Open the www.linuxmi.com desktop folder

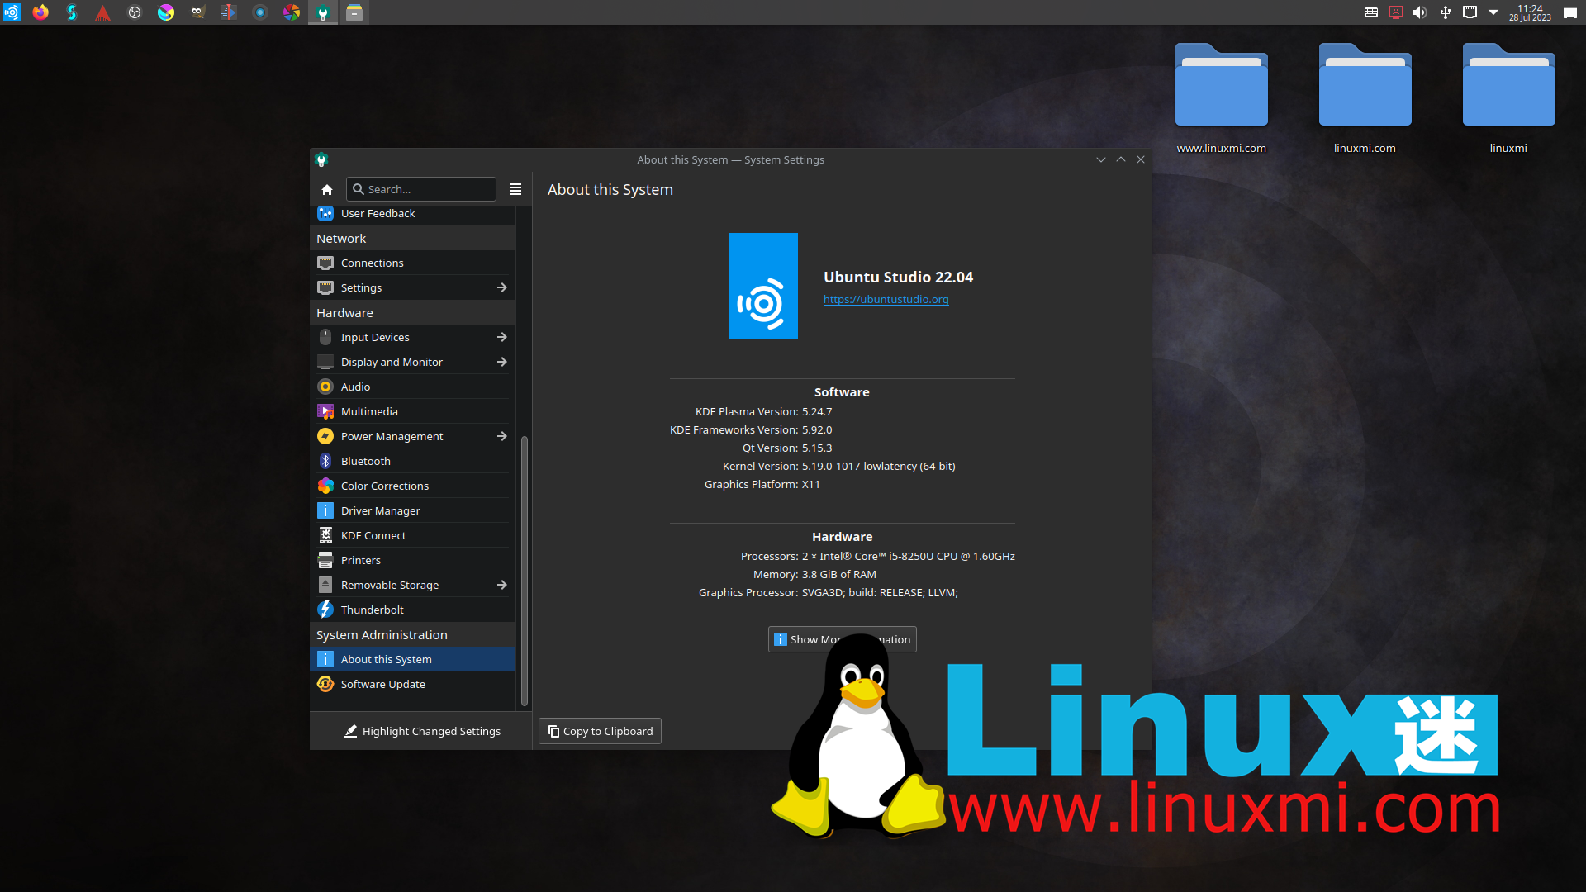click(1221, 97)
